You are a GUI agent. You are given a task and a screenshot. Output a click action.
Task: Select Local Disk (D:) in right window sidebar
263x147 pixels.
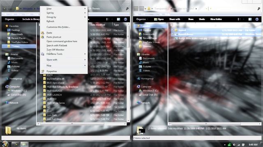click(x=150, y=95)
